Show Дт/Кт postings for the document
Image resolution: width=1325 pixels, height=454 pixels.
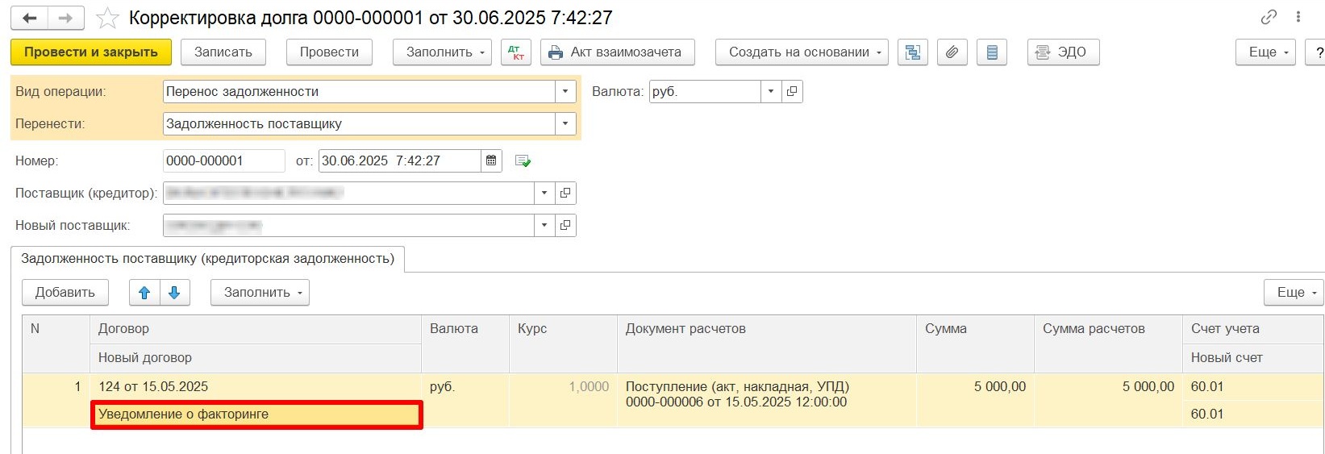coord(516,52)
